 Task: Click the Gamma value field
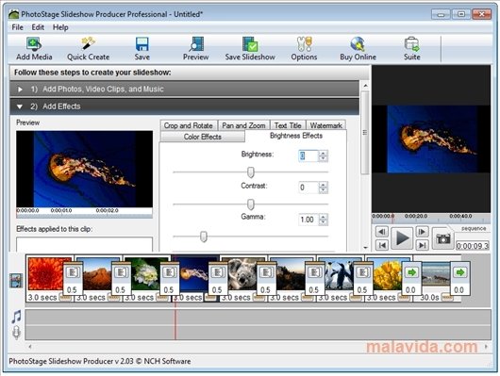(308, 220)
